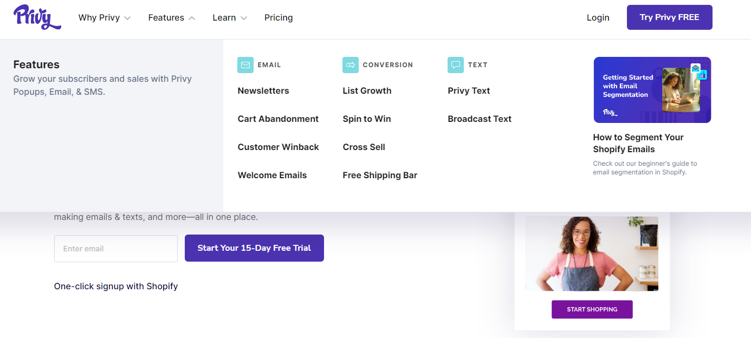Image resolution: width=751 pixels, height=338 pixels.
Task: Click the Text speech bubble icon
Action: pos(456,65)
